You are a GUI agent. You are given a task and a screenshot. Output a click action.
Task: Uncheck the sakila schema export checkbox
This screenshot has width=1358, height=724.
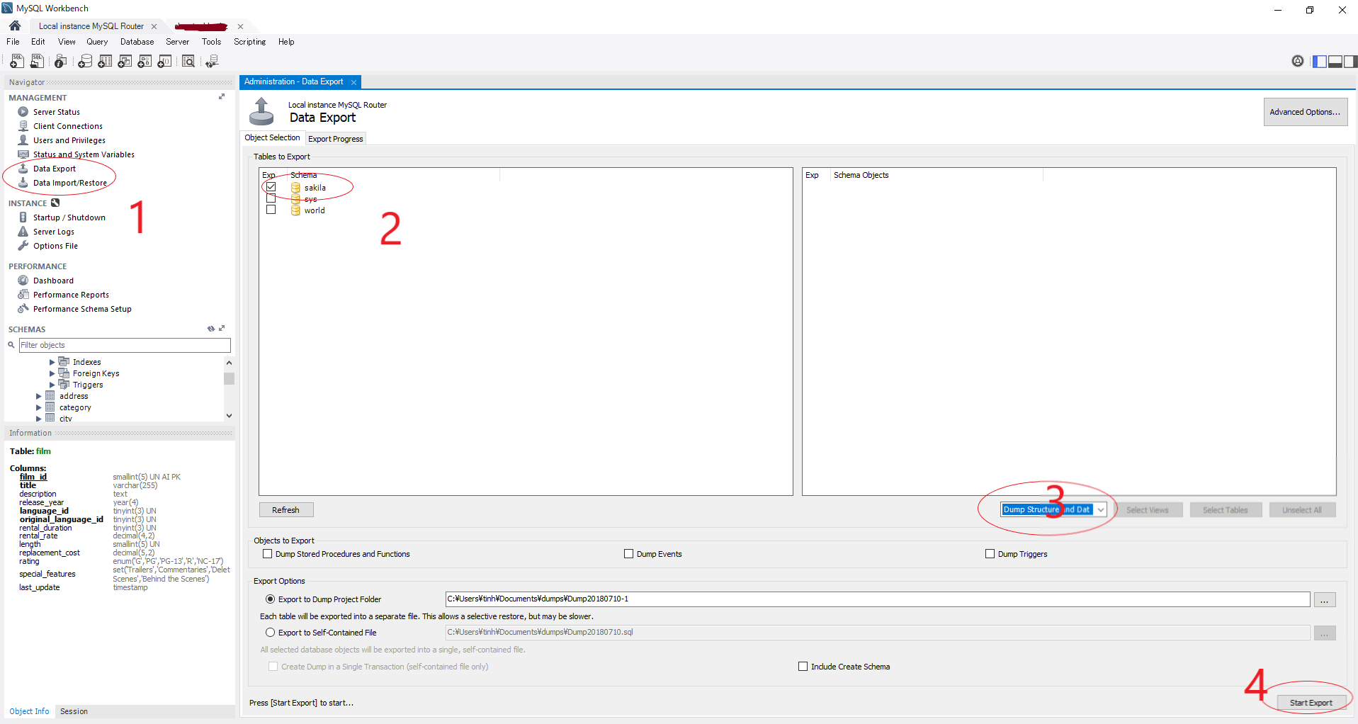271,187
